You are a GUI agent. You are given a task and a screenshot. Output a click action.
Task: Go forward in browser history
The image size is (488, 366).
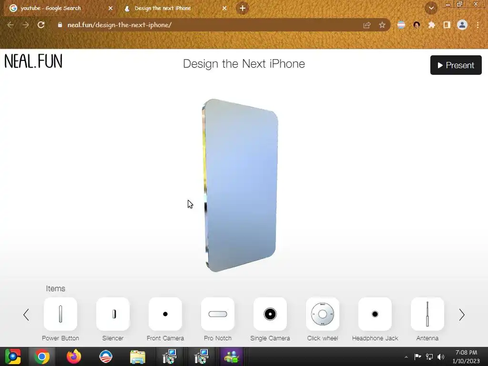tap(26, 25)
